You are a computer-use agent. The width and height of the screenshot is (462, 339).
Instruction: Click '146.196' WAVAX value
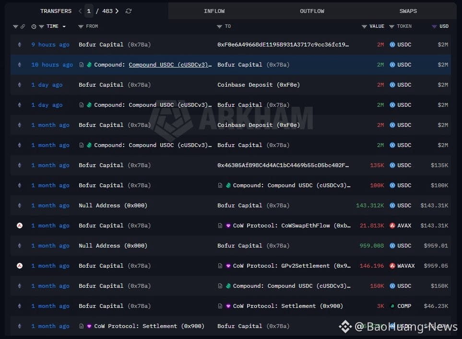[372, 266]
